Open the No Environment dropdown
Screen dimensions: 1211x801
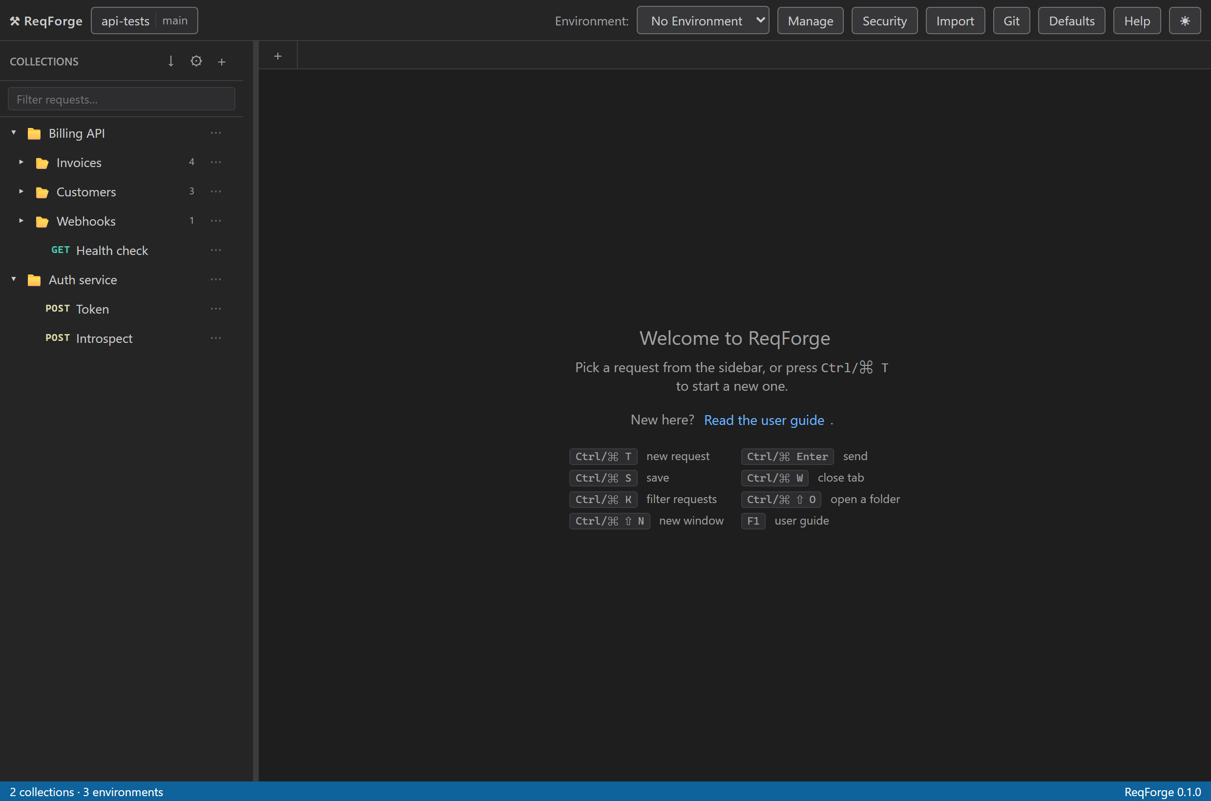tap(703, 21)
